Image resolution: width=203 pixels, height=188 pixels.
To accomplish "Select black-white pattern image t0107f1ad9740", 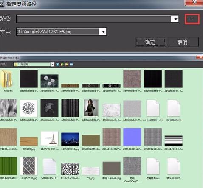I will [x=70, y=169].
